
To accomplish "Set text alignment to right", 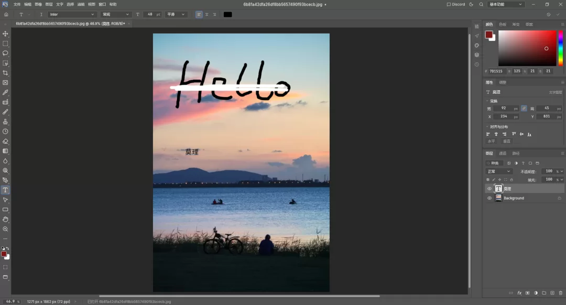I will tap(215, 15).
